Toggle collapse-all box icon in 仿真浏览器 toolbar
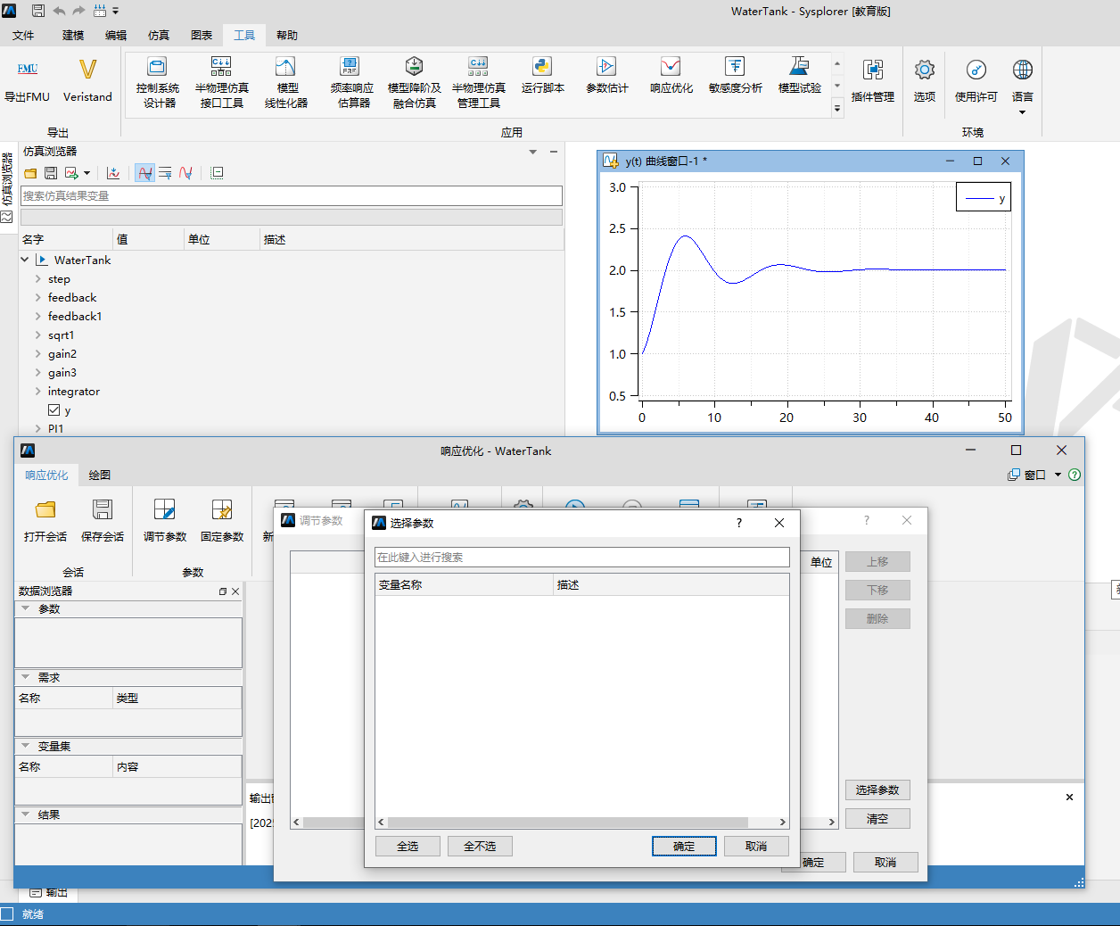 click(x=217, y=173)
